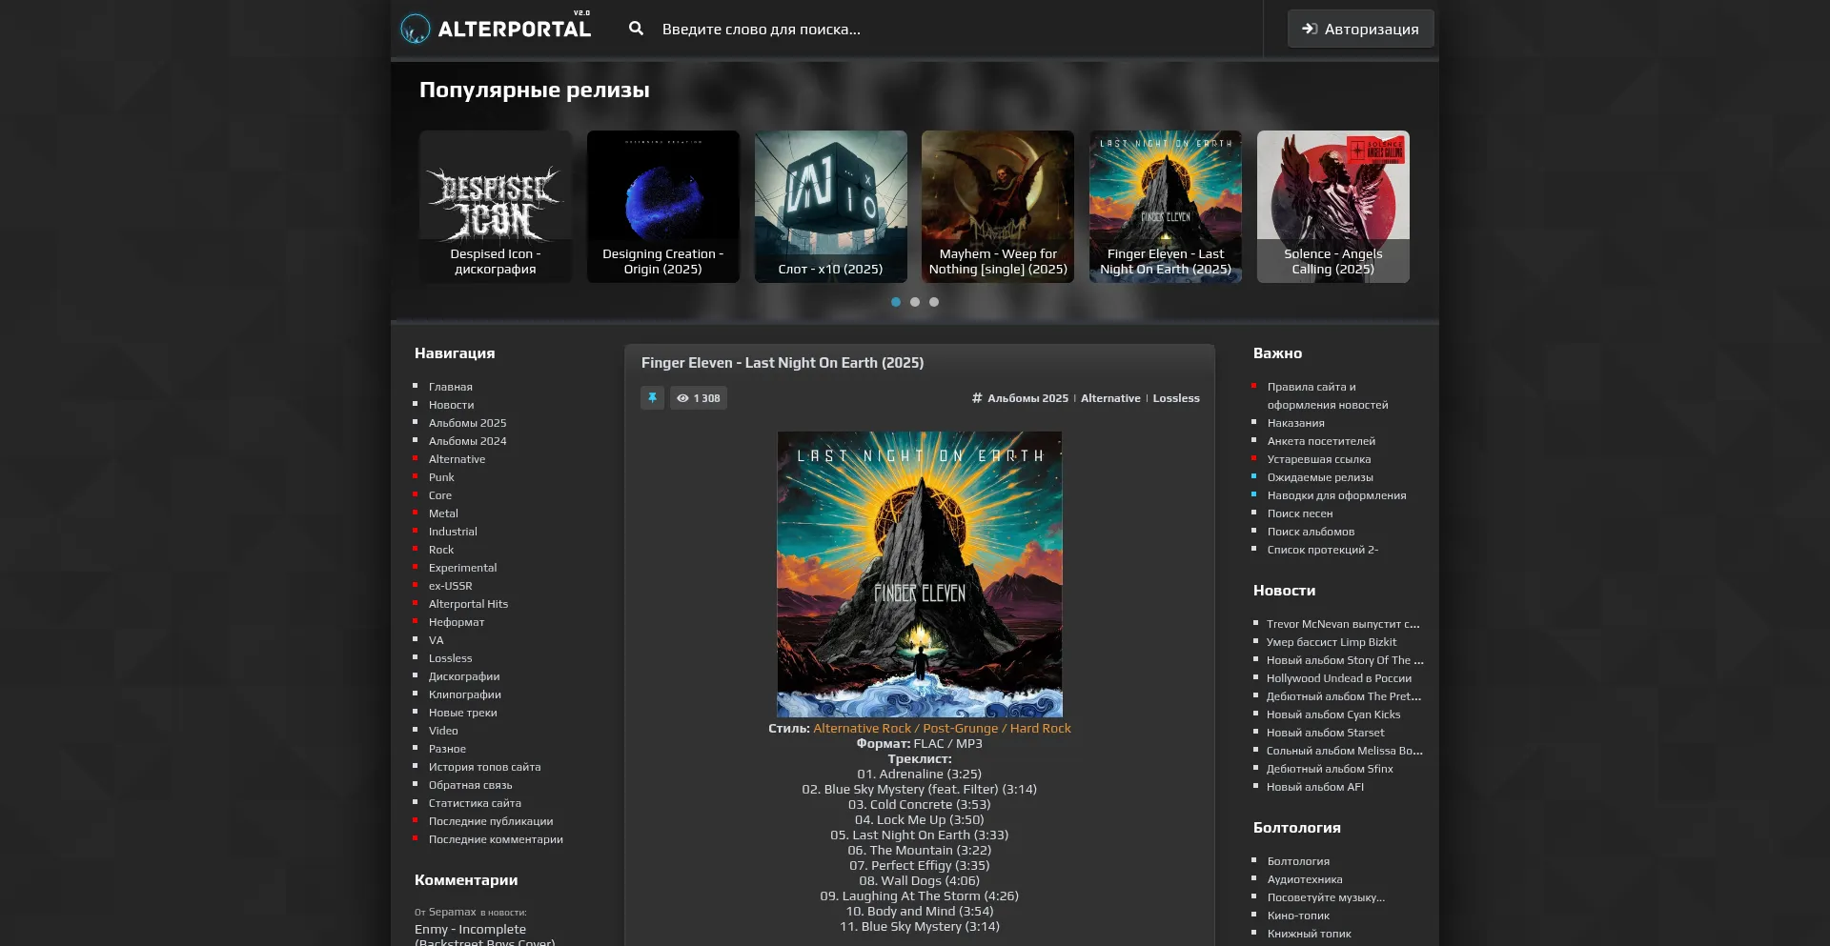The width and height of the screenshot is (1830, 946).
Task: Click the hash tag icon before categories
Action: (977, 398)
